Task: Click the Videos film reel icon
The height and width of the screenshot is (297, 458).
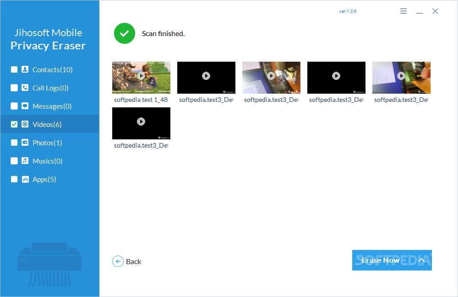Action: point(25,124)
